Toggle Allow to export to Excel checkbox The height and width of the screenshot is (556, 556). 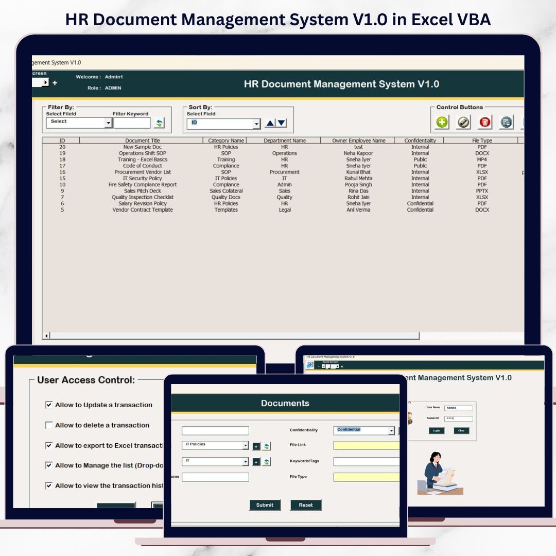[49, 445]
